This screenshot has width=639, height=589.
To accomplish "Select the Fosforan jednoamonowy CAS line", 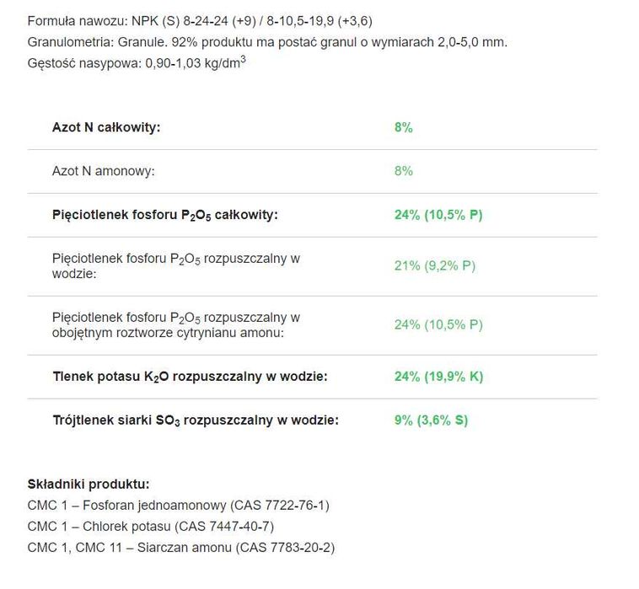I will pos(178,506).
